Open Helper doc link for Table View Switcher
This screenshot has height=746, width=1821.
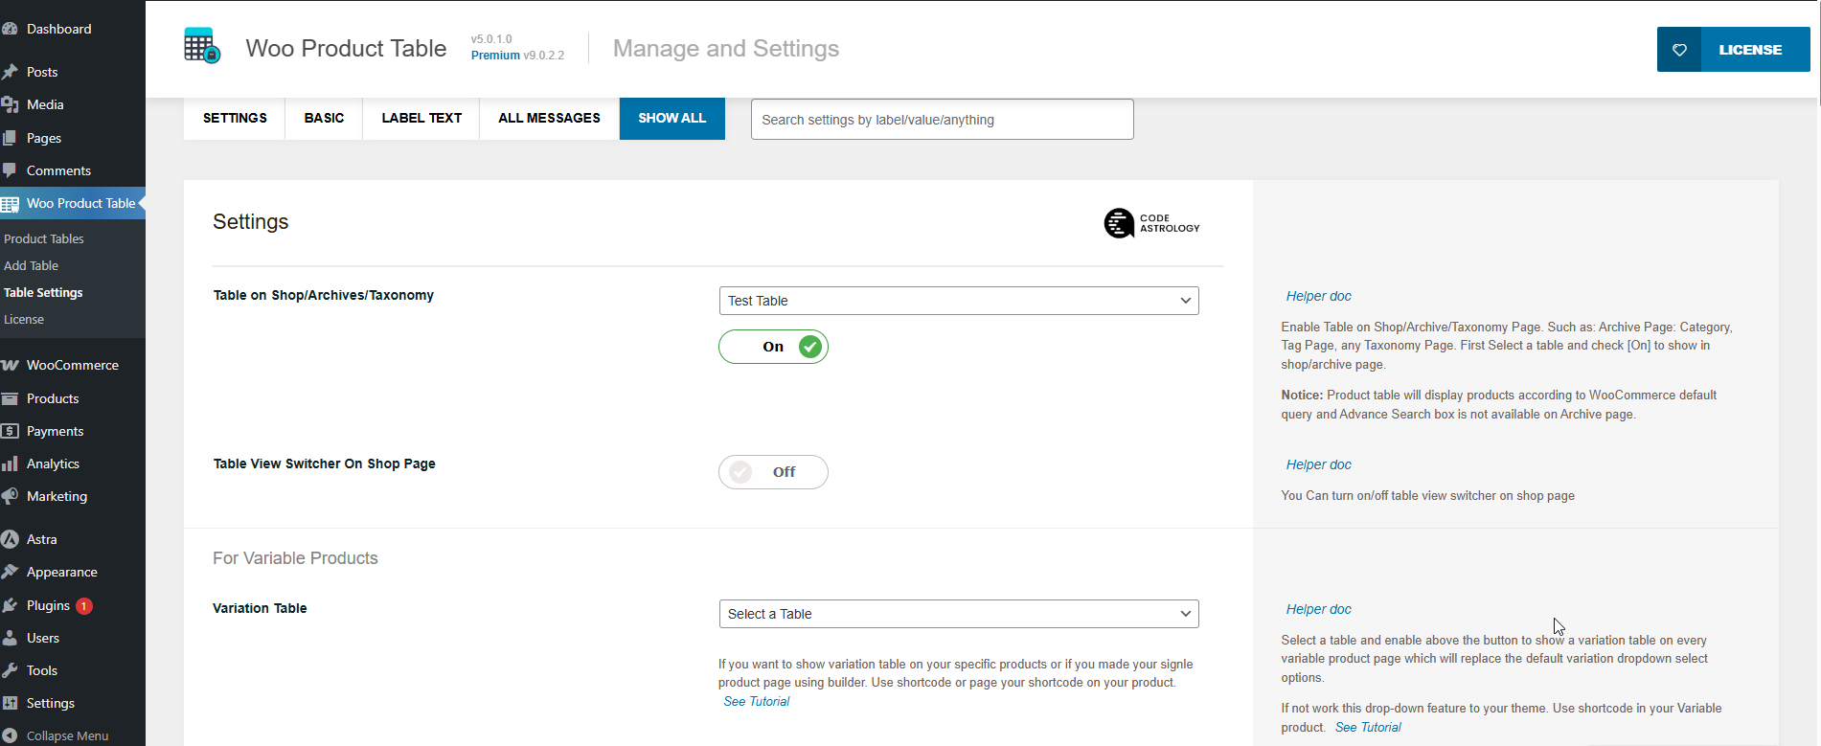tap(1318, 464)
